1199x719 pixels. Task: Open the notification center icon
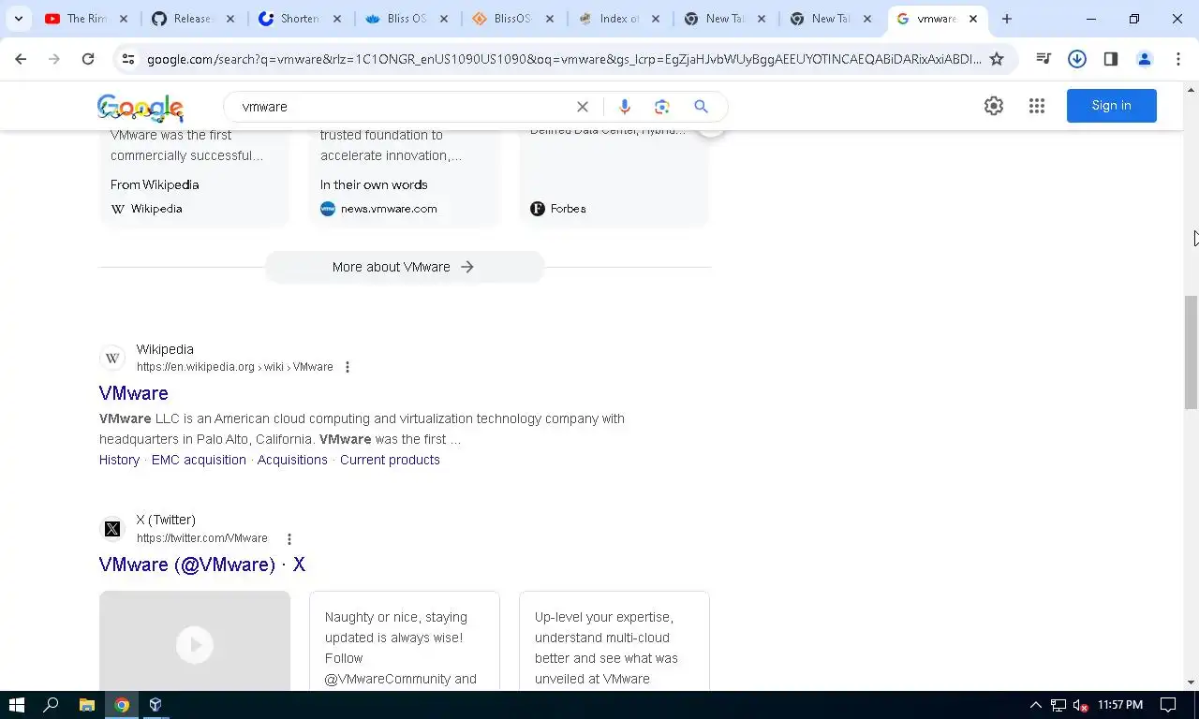[x=1168, y=705]
